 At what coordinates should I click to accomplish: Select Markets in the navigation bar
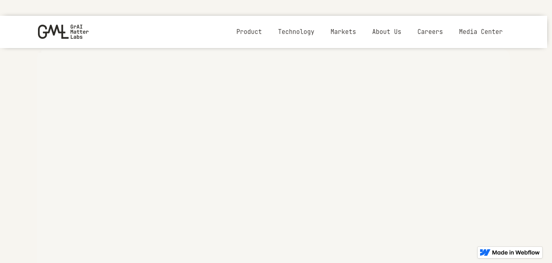343,32
